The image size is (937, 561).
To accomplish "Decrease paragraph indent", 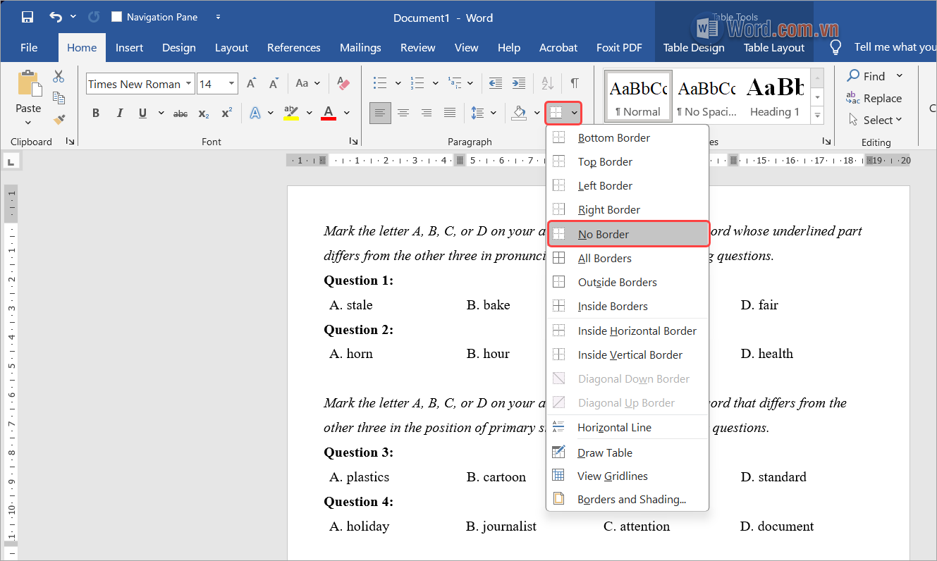I will (x=496, y=83).
